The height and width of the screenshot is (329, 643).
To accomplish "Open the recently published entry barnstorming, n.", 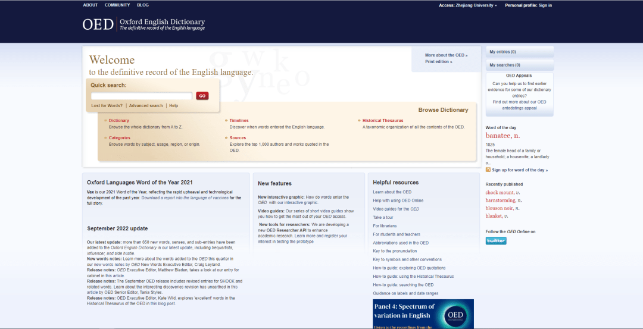I will (x=504, y=200).
